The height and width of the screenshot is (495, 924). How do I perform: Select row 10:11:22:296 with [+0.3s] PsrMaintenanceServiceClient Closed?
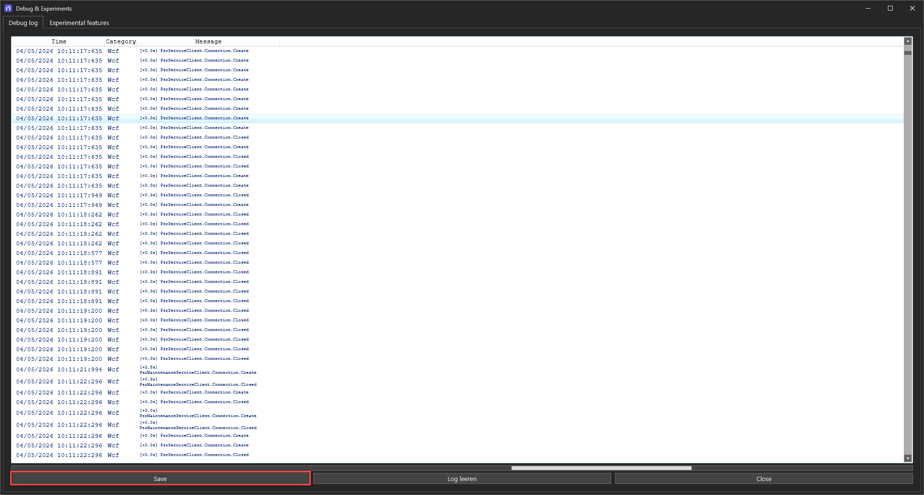tap(457, 381)
